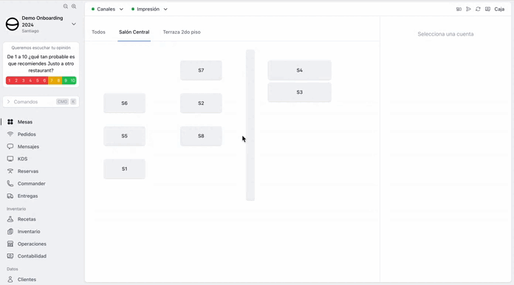Switch to Terraza 2do piso tab

click(x=182, y=32)
